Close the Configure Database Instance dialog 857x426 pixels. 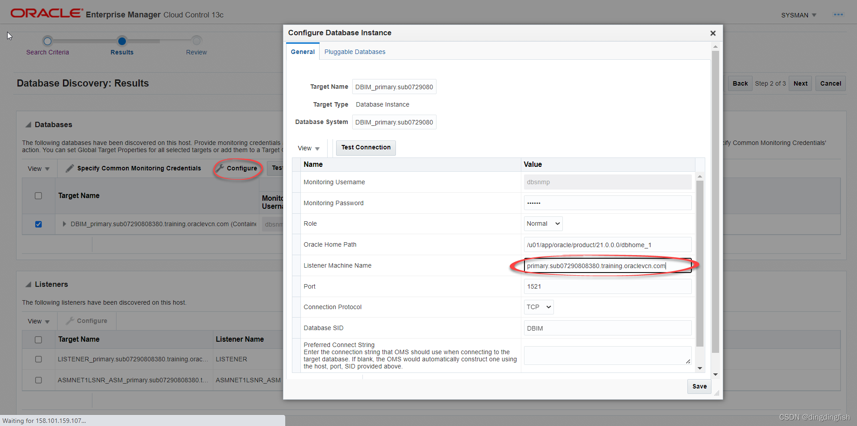tap(713, 33)
